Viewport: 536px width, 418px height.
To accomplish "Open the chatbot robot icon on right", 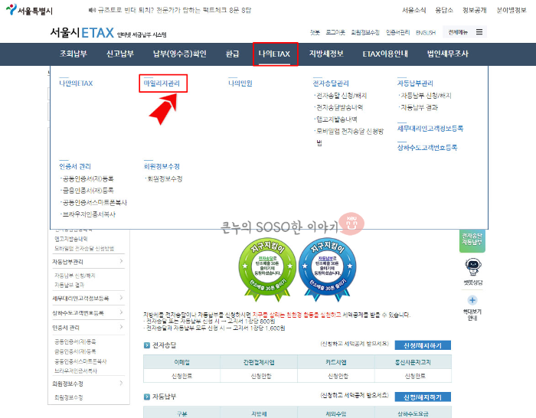I will pyautogui.click(x=472, y=267).
